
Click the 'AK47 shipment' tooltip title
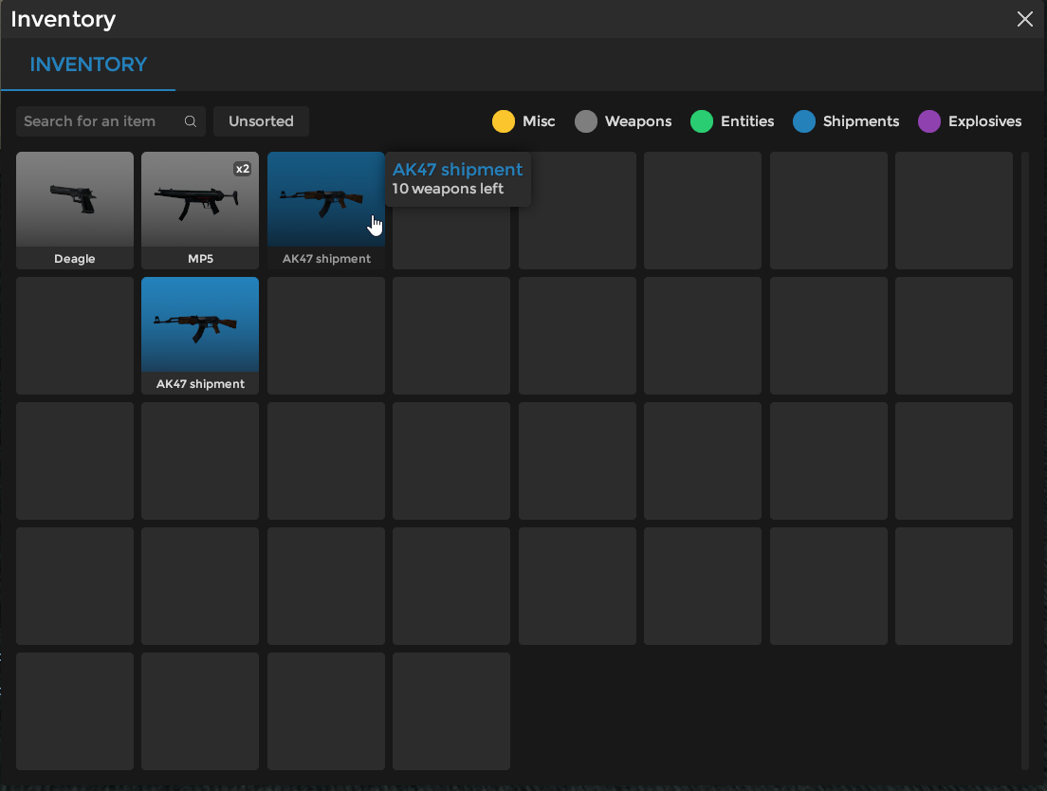[457, 170]
